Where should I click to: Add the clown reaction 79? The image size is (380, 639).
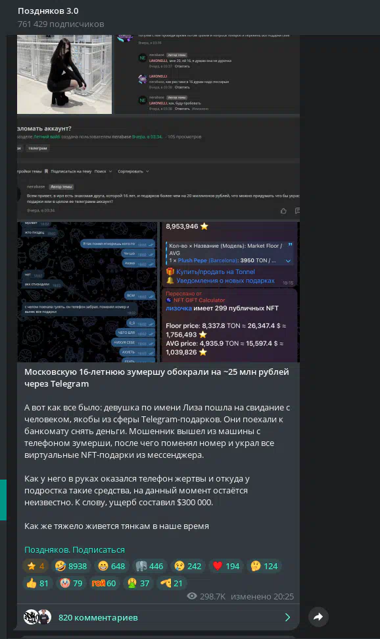[x=72, y=583]
